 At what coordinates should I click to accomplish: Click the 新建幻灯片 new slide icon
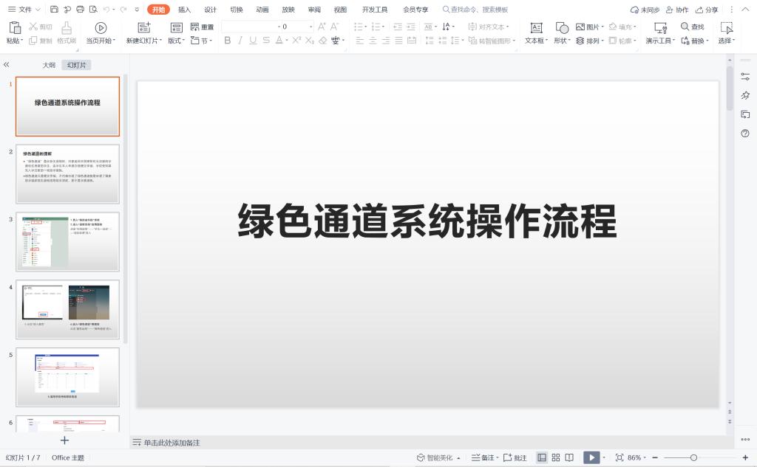click(x=144, y=27)
